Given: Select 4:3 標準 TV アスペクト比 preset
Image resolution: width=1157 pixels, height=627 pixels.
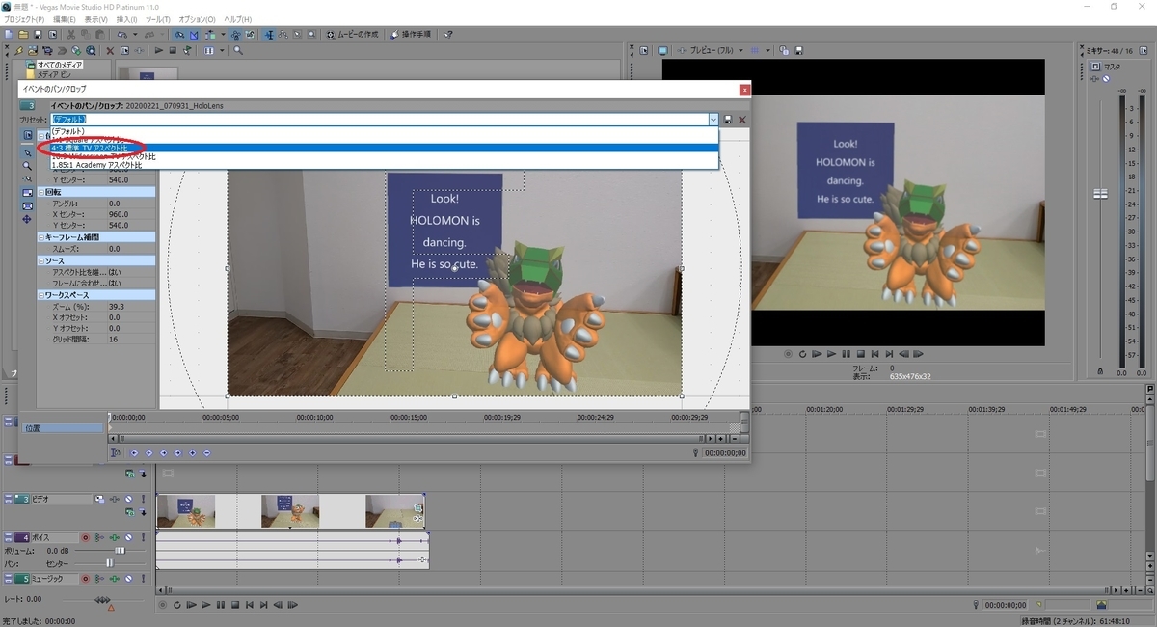Looking at the screenshot, I should pyautogui.click(x=384, y=148).
